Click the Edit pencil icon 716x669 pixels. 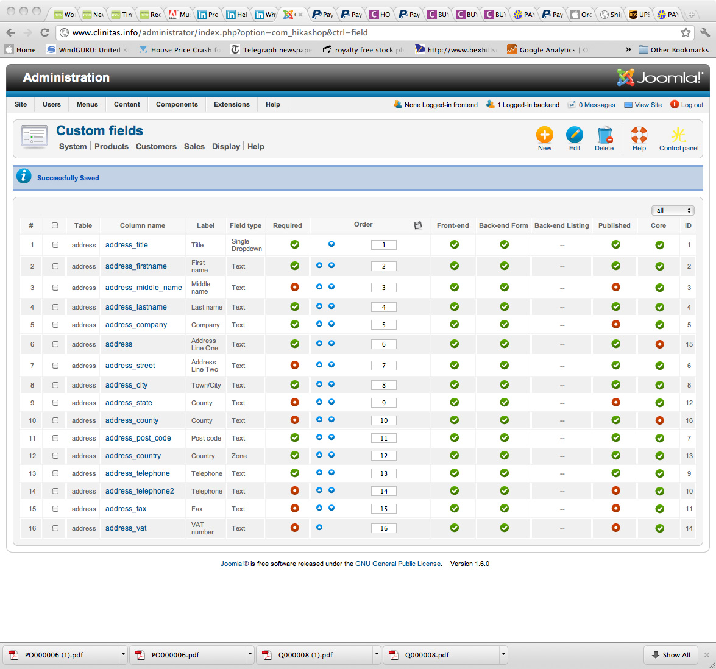[x=574, y=135]
